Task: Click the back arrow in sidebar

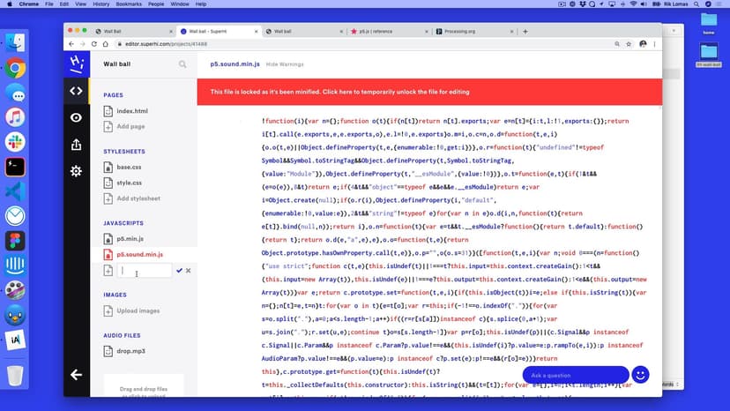Action: click(76, 375)
